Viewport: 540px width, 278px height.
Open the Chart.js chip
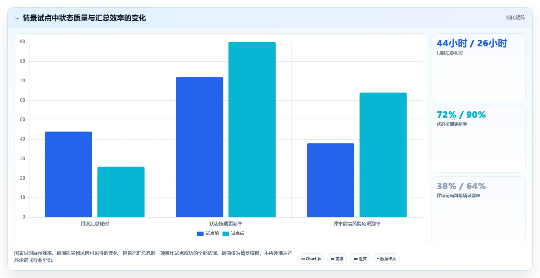[x=311, y=259]
